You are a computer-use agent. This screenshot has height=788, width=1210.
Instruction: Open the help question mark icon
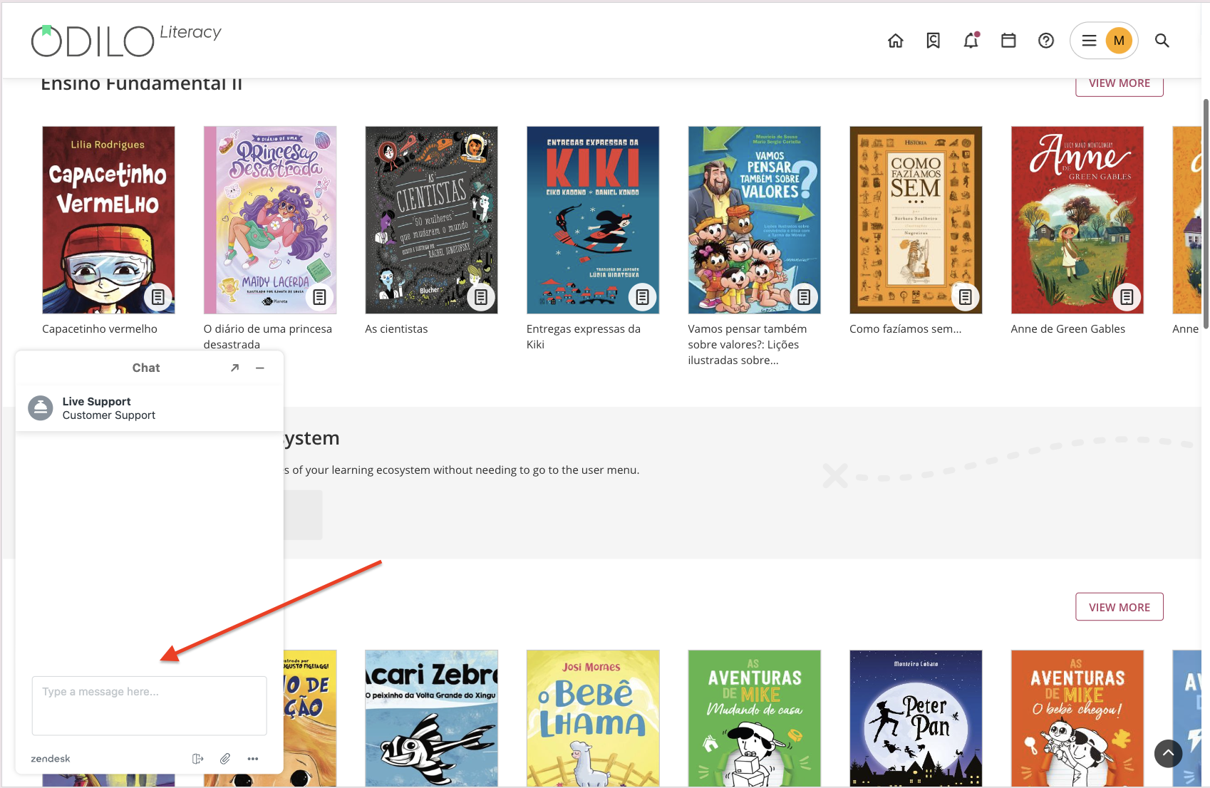[x=1046, y=41]
